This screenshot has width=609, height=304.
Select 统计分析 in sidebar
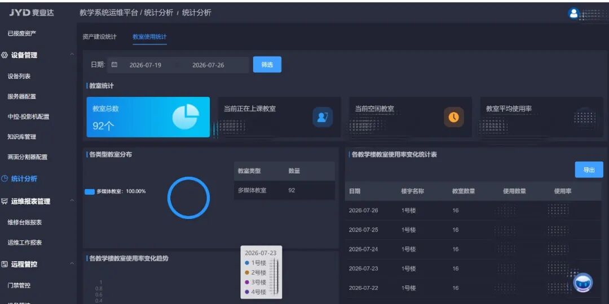[24, 179]
